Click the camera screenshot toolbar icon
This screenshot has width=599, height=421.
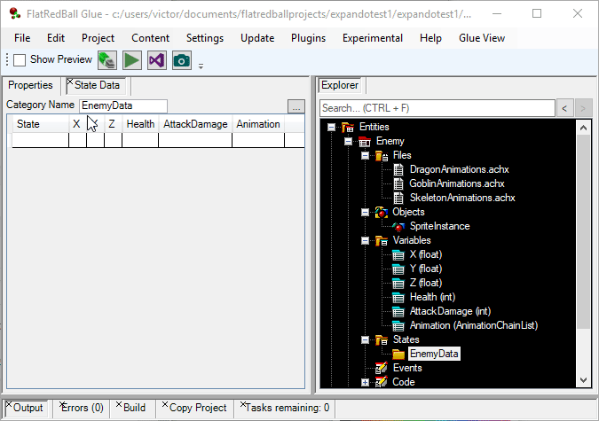(x=182, y=60)
